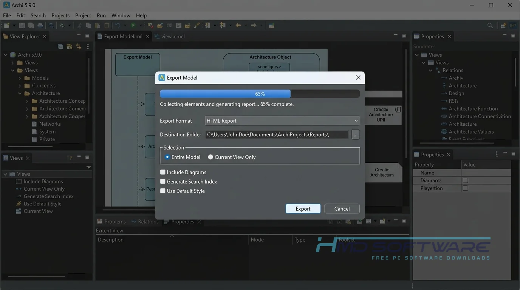Click the Cancel button
This screenshot has height=290, width=520.
(342, 209)
